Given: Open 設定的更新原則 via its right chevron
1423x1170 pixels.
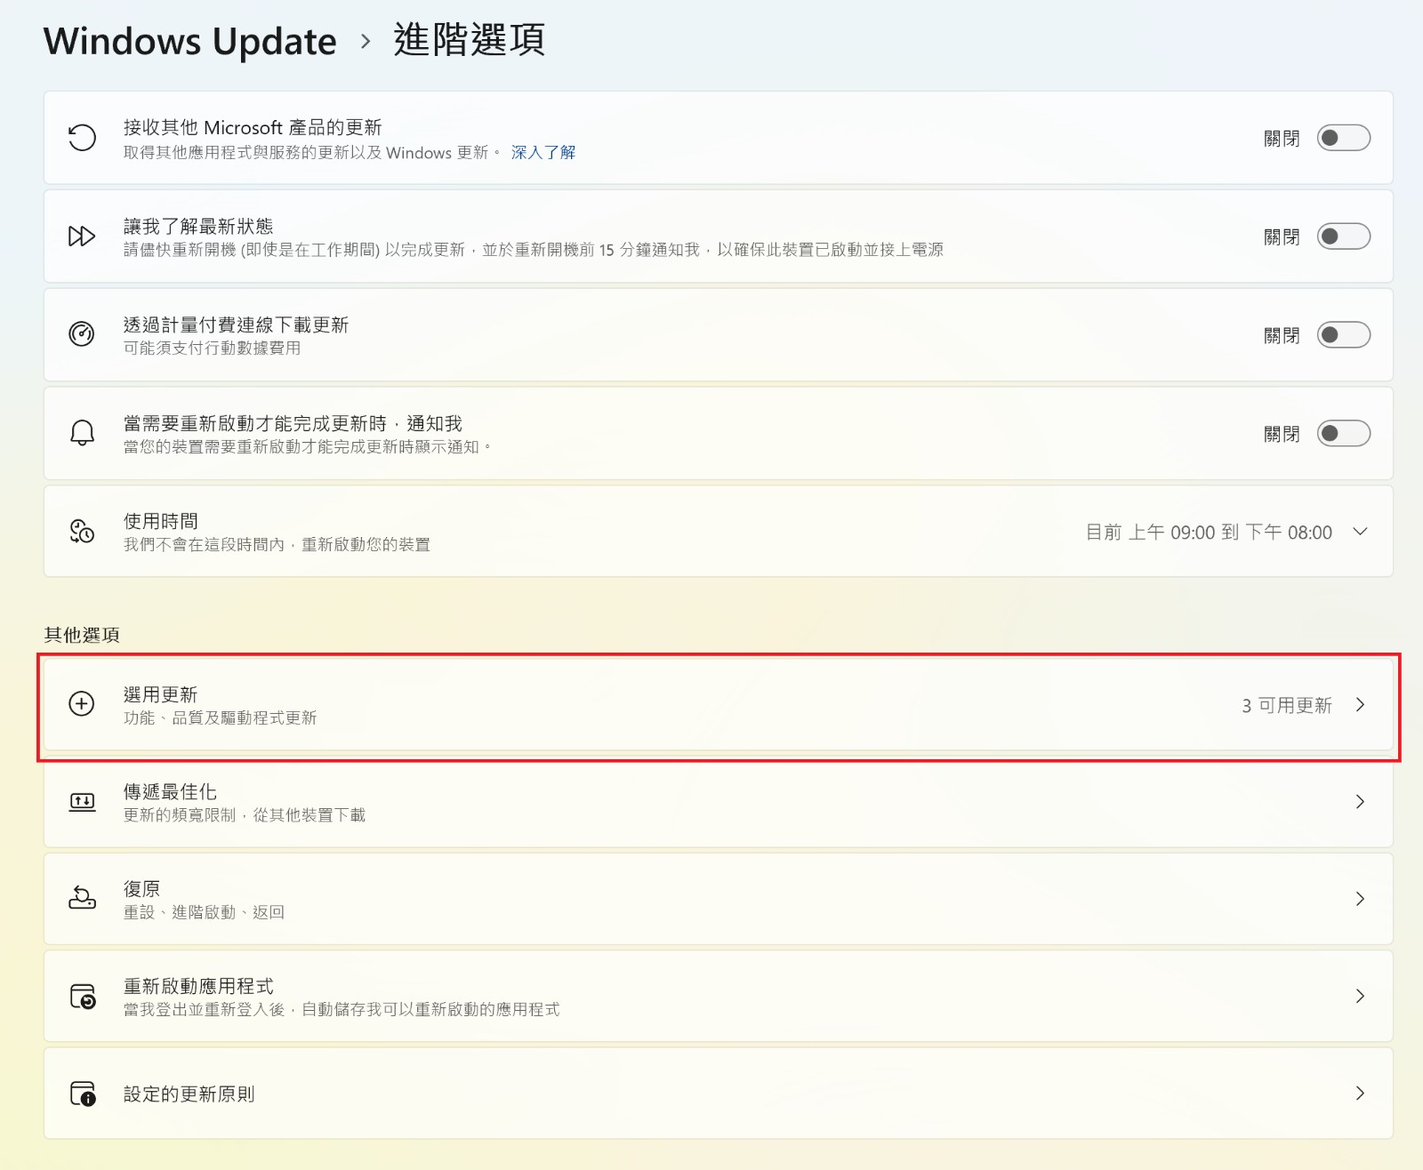Looking at the screenshot, I should [x=1360, y=1094].
